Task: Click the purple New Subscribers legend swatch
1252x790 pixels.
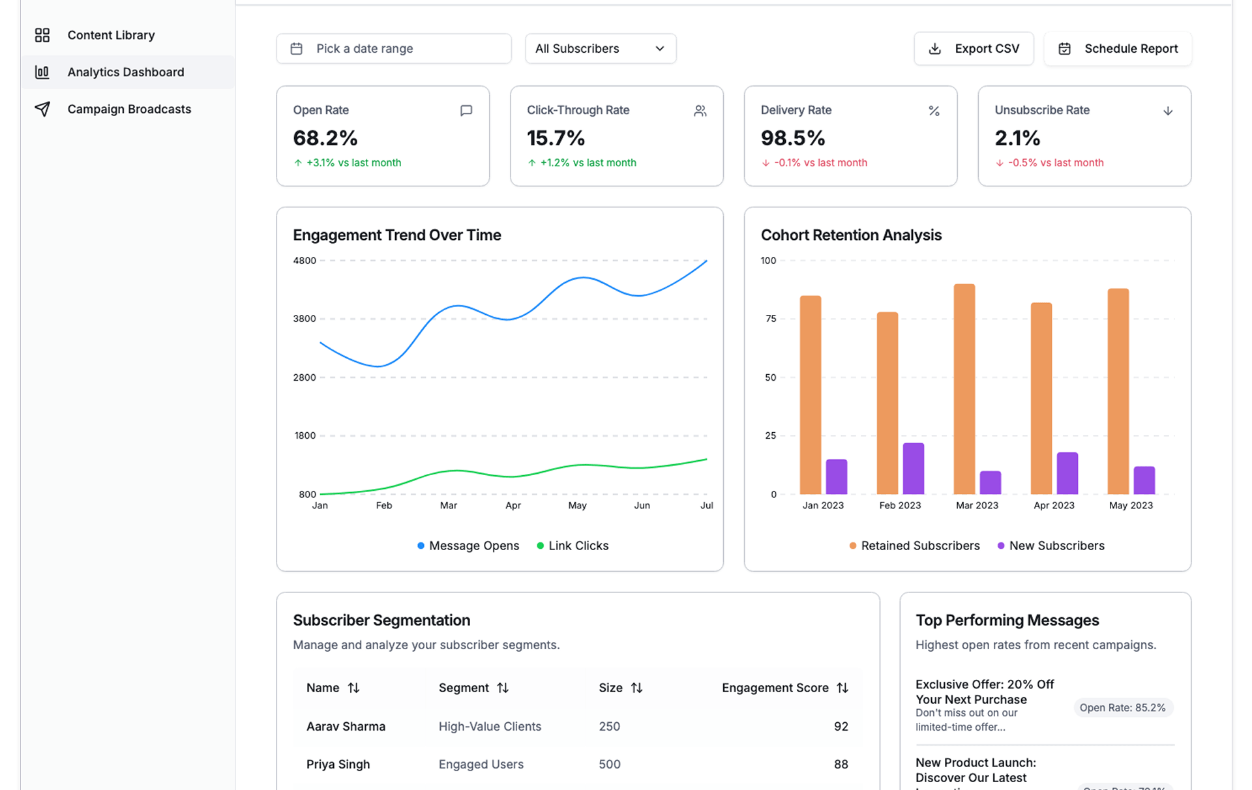Action: (1001, 546)
